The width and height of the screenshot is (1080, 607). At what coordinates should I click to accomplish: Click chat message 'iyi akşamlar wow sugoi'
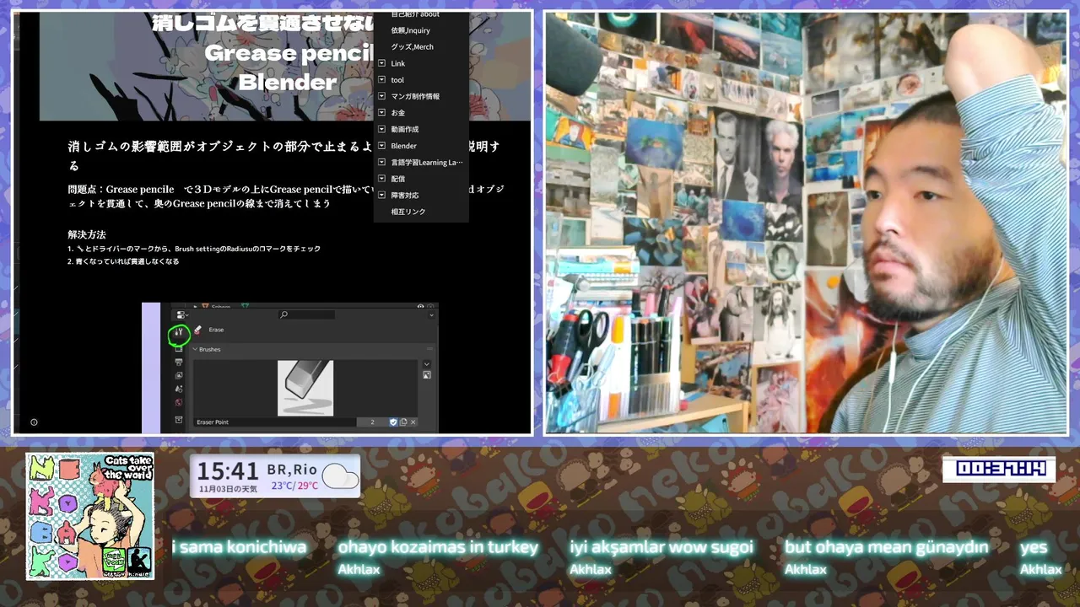click(661, 547)
